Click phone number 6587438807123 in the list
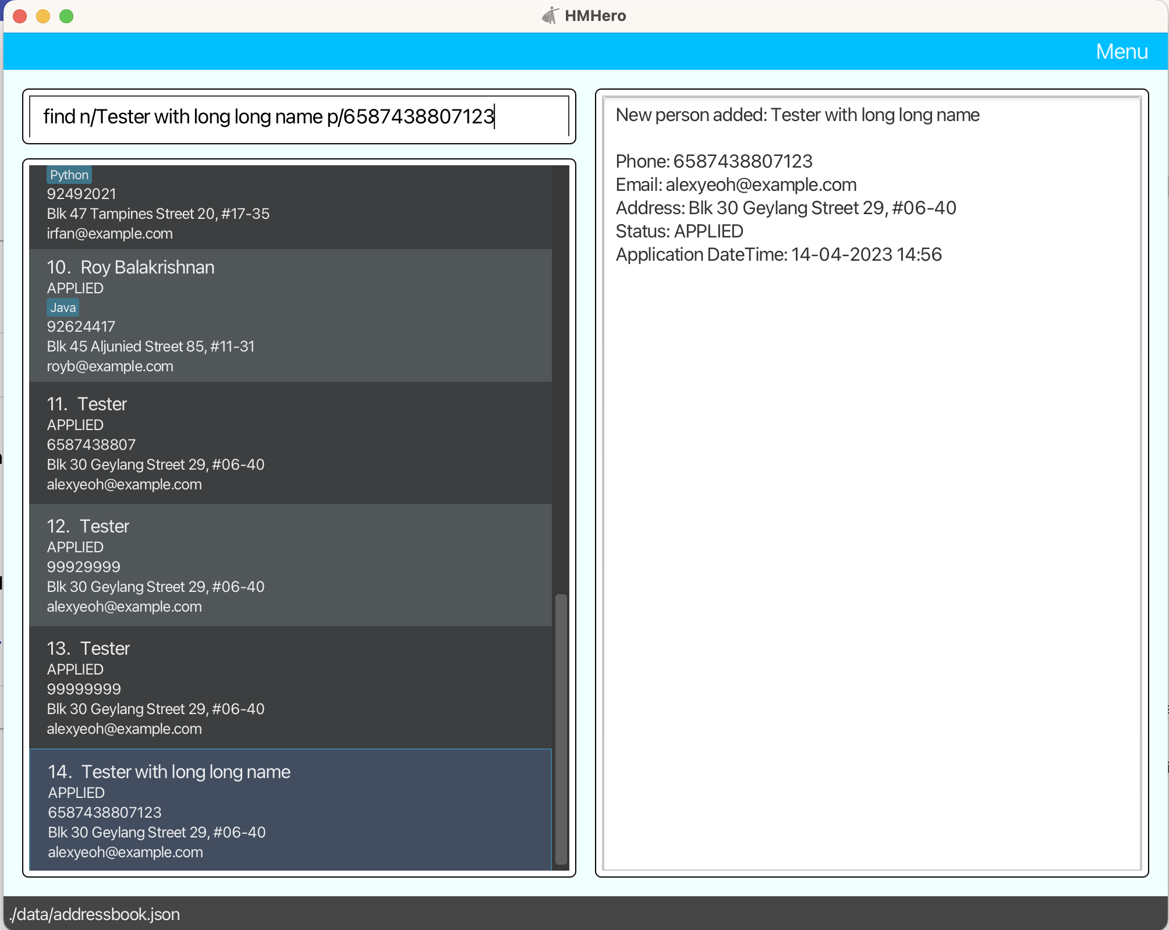Image resolution: width=1169 pixels, height=930 pixels. 105,812
